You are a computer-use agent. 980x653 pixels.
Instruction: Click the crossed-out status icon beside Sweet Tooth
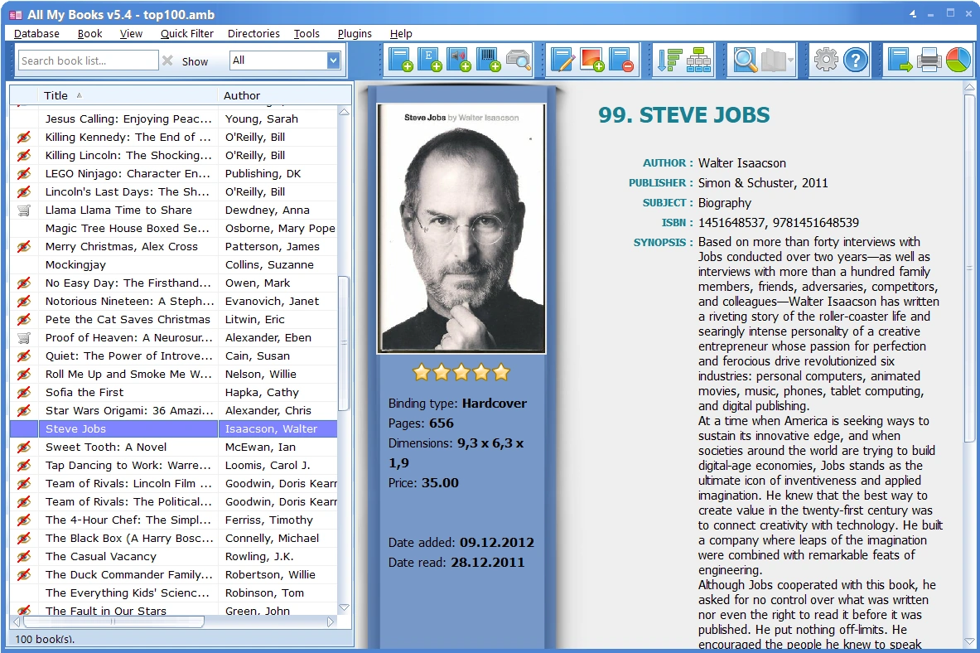point(24,447)
